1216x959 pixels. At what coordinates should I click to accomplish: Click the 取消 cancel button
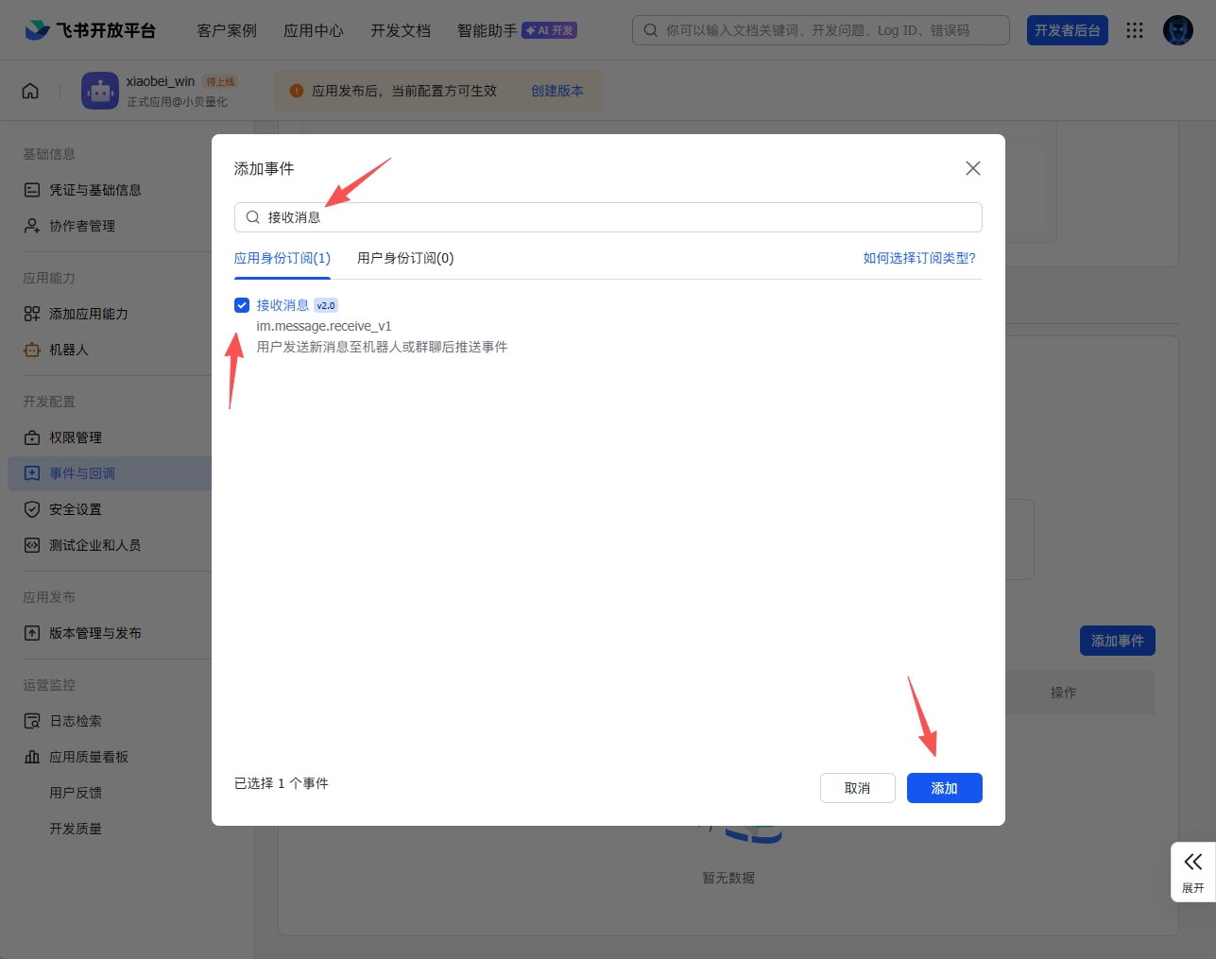coord(857,787)
